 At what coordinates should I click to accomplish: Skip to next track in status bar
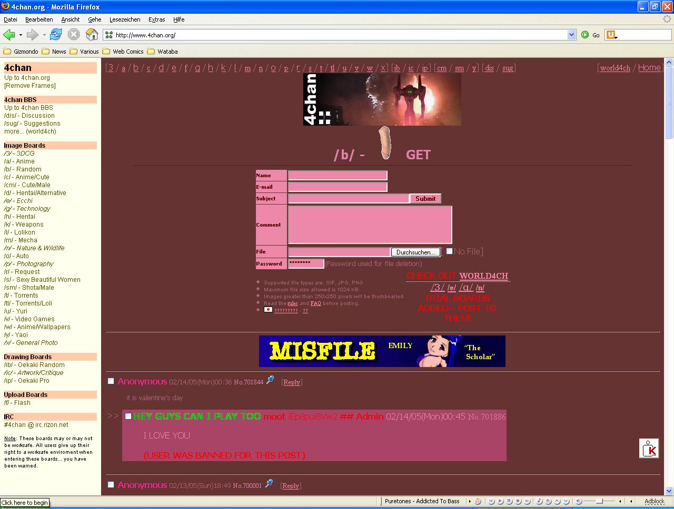(527, 502)
